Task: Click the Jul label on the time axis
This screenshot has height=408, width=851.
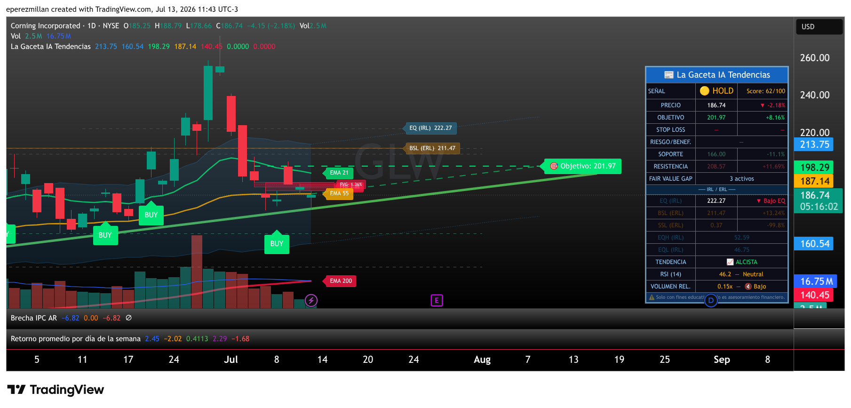Action: 231,360
